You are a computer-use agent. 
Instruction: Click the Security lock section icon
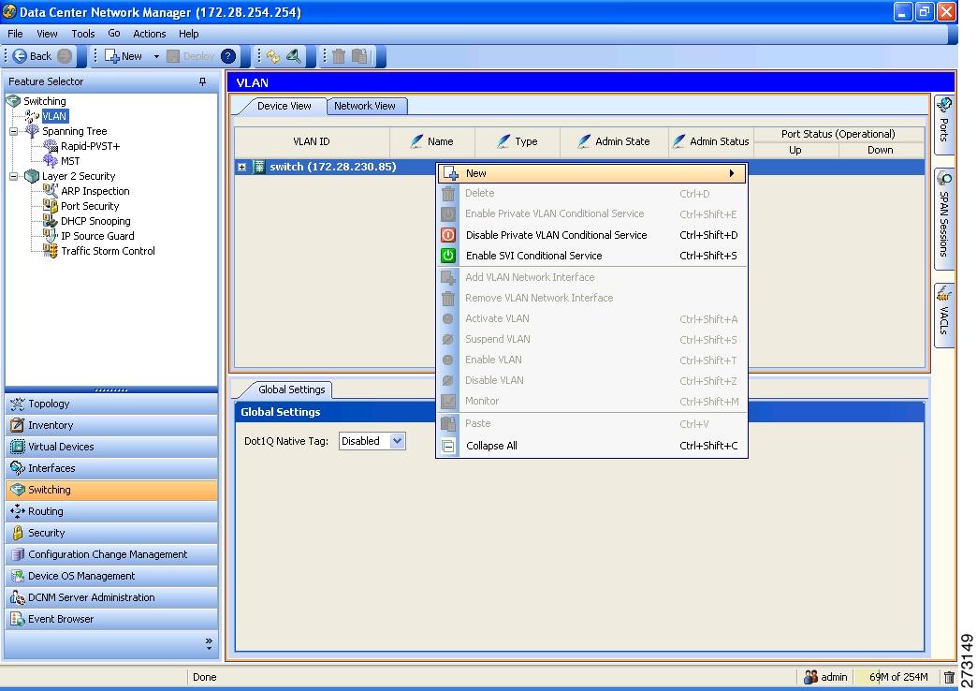(18, 533)
